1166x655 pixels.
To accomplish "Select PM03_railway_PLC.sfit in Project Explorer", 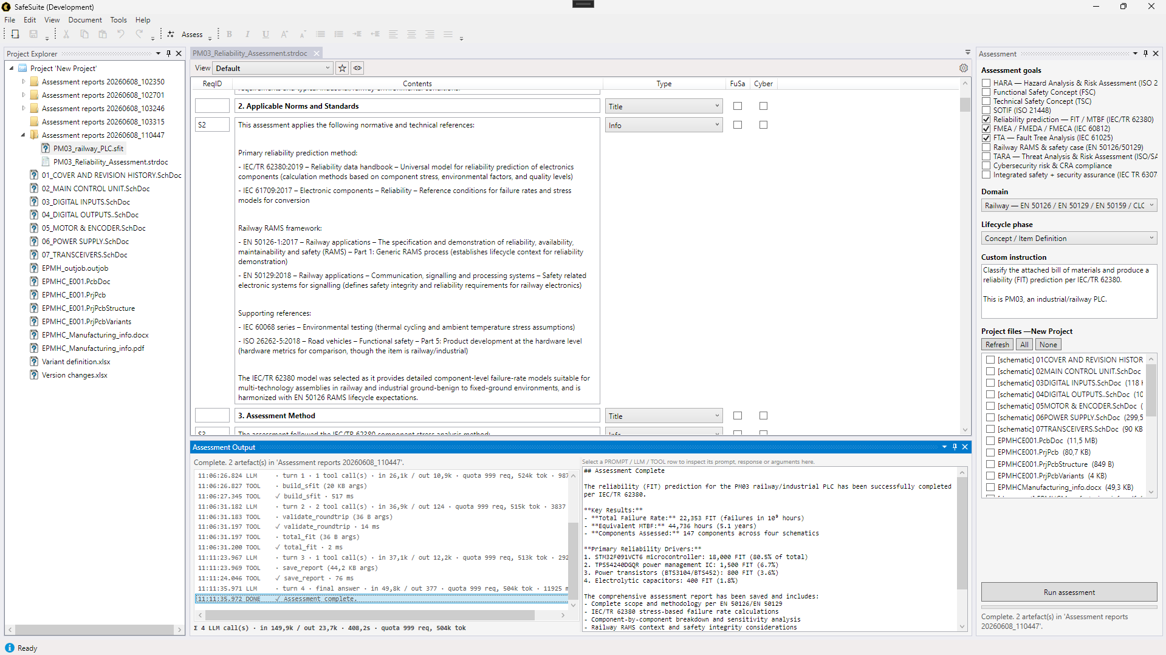I will point(88,148).
